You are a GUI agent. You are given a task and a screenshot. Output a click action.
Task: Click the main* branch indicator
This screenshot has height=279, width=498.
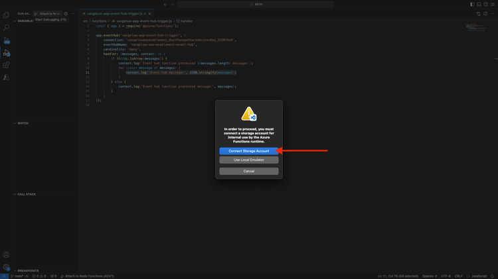[x=17, y=276]
